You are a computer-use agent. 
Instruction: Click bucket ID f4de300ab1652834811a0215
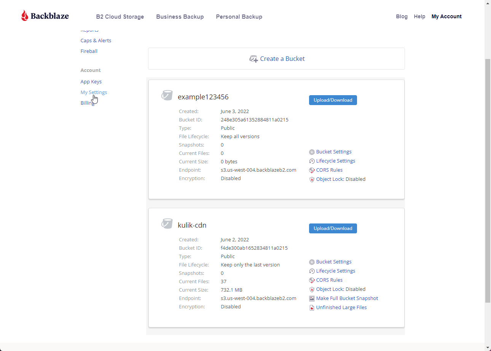[x=254, y=248]
